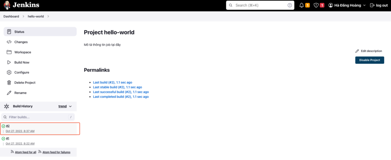The image size is (391, 160).
Task: Open the Last stable build (#2) permalink
Action: click(118, 87)
